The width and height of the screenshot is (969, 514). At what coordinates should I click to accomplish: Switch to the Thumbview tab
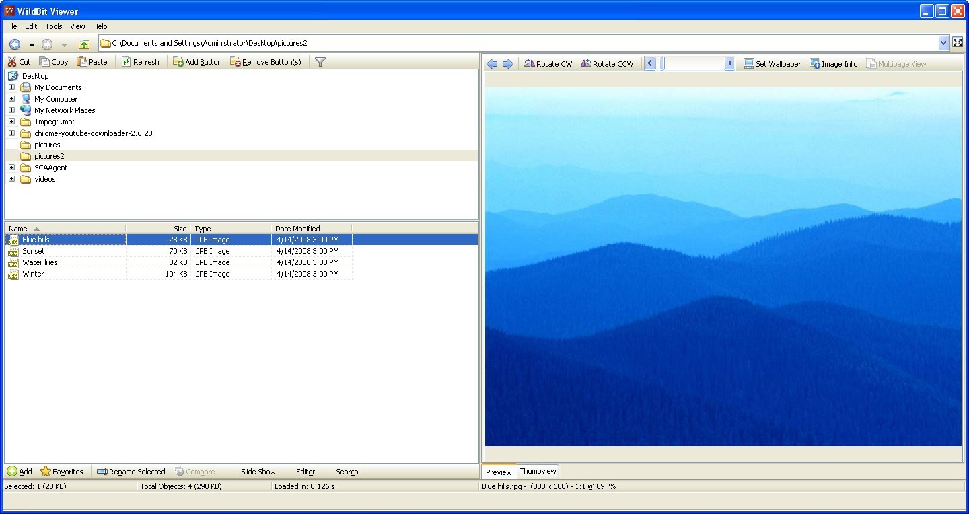click(x=538, y=471)
